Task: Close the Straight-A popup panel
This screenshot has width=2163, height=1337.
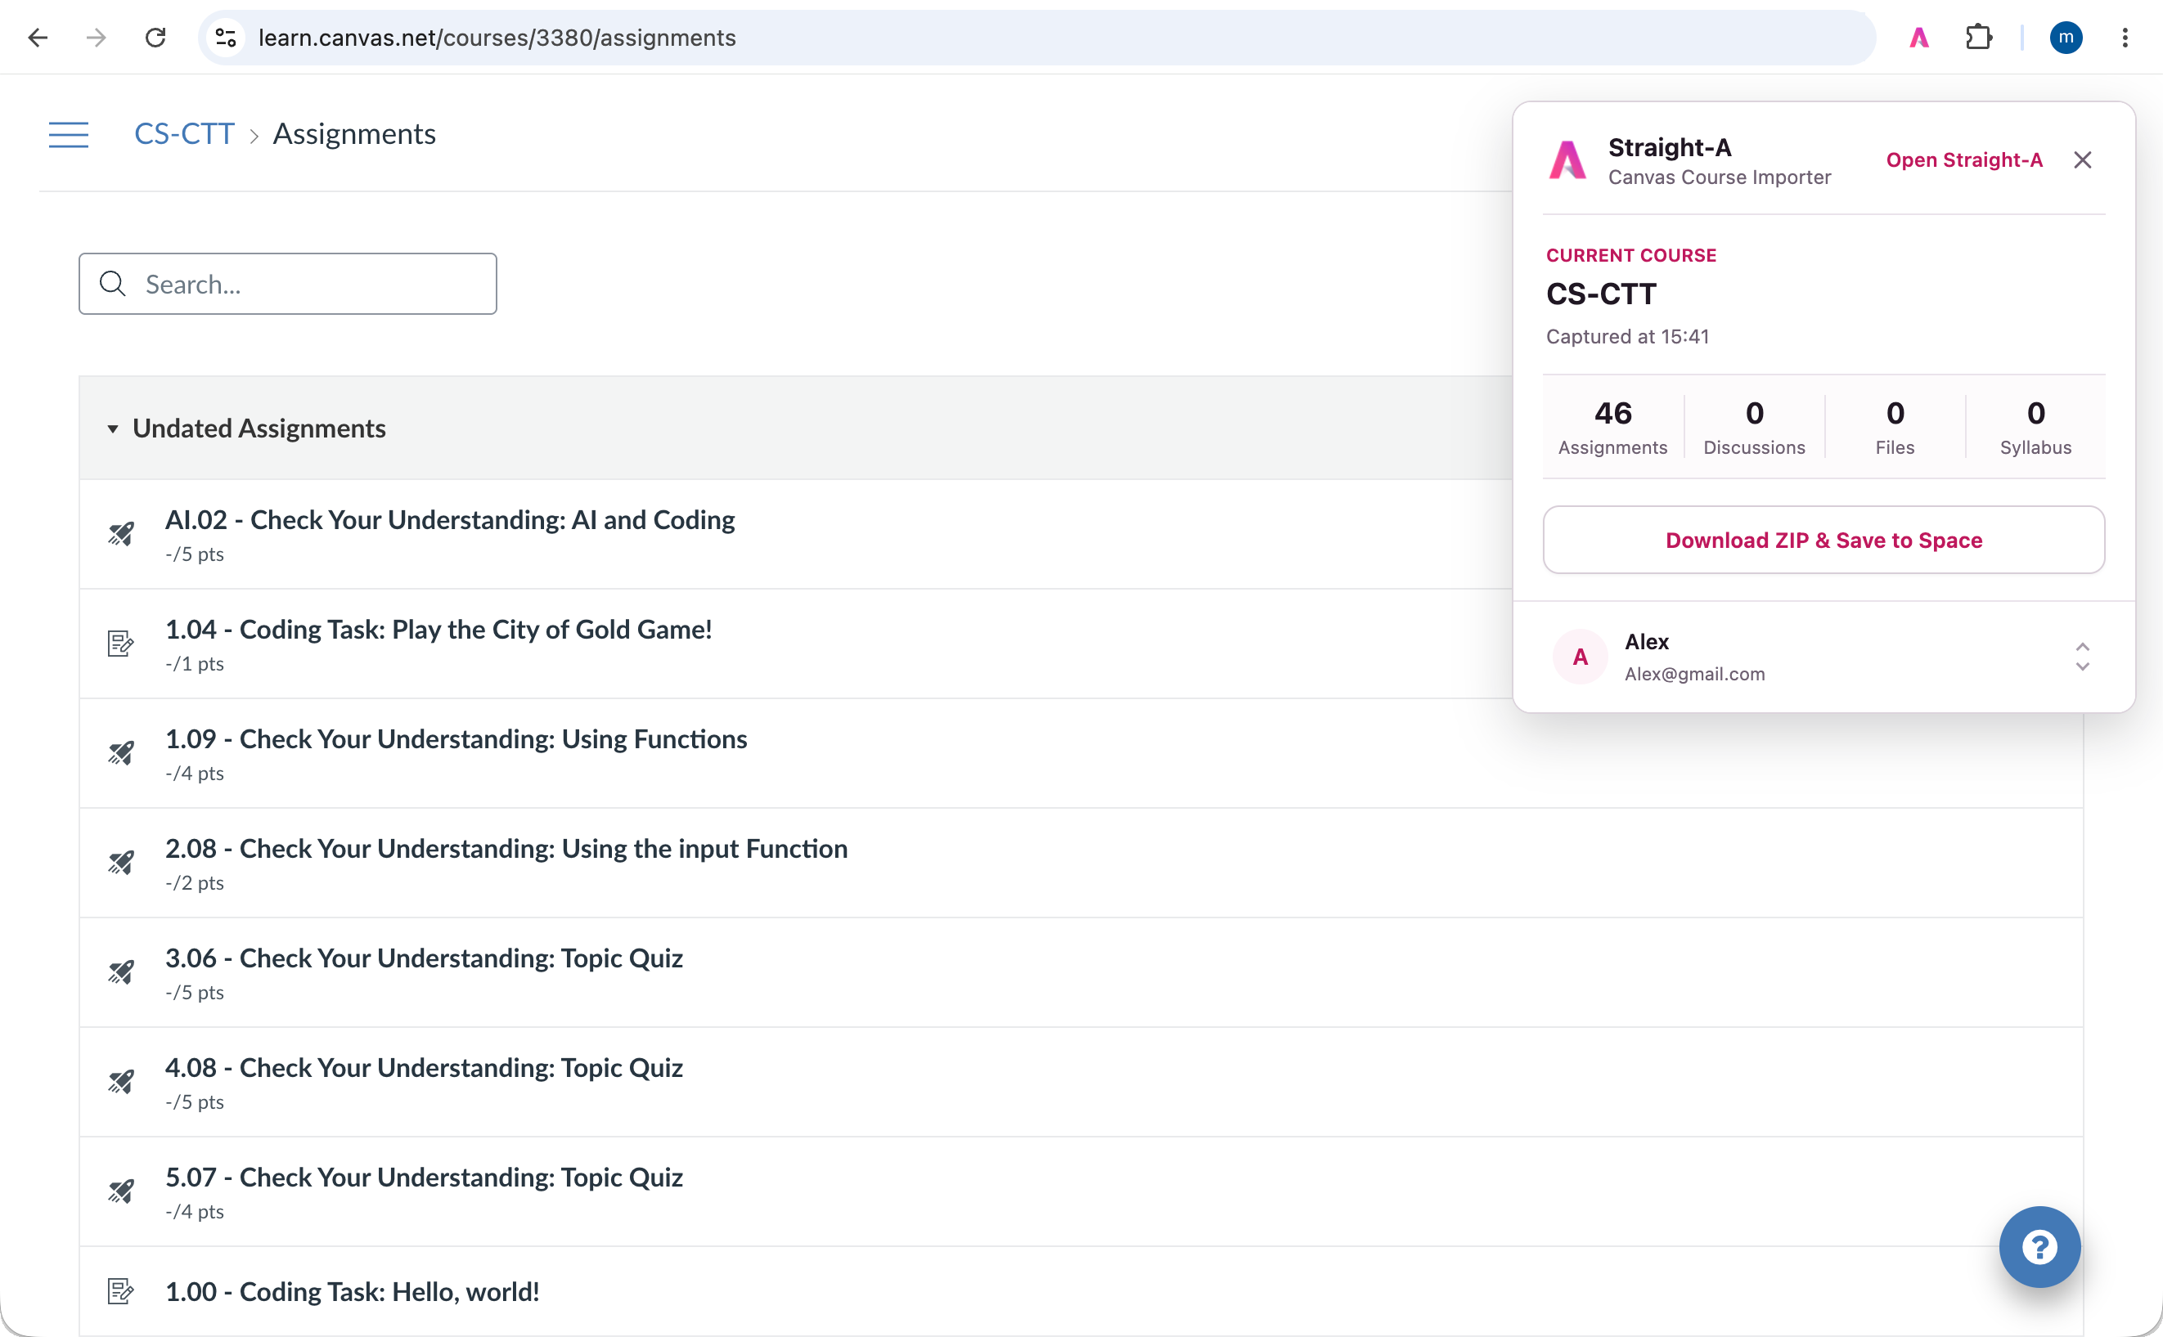Action: coord(2083,160)
